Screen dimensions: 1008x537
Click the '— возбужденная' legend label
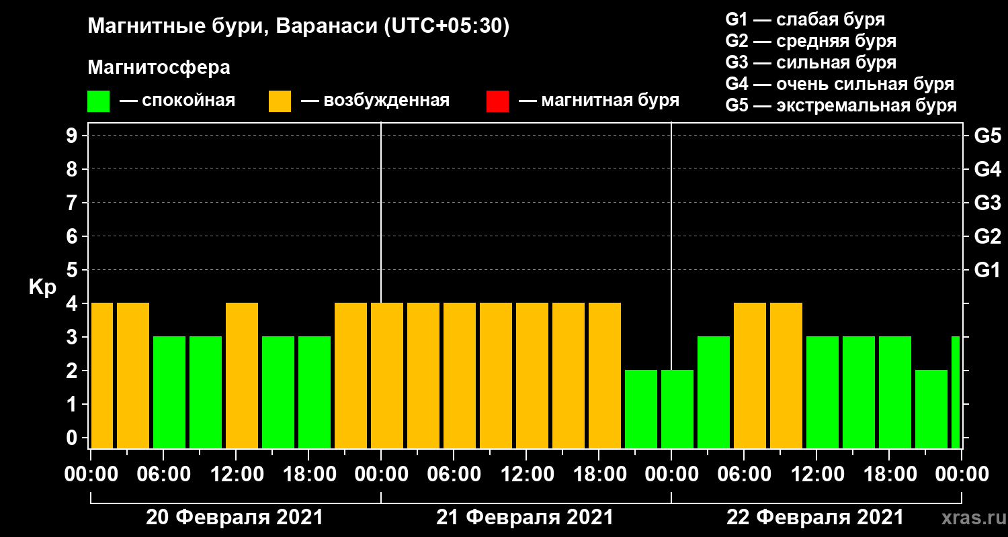[x=375, y=101]
